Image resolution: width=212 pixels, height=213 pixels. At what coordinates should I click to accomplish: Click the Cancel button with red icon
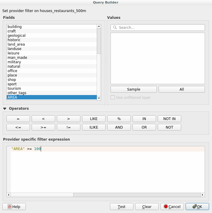coord(172,207)
